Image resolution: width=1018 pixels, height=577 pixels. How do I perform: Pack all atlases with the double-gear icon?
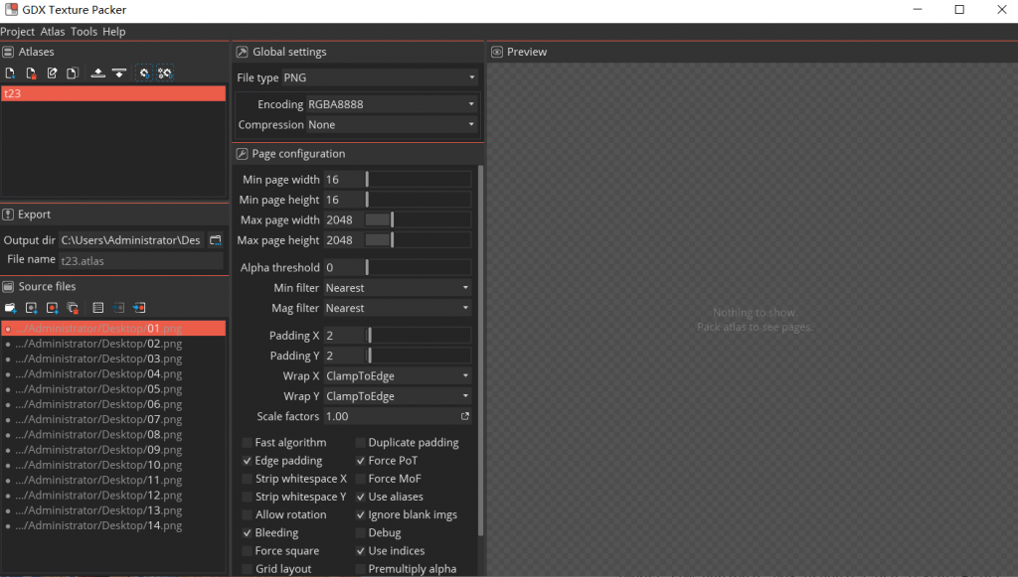coord(165,73)
